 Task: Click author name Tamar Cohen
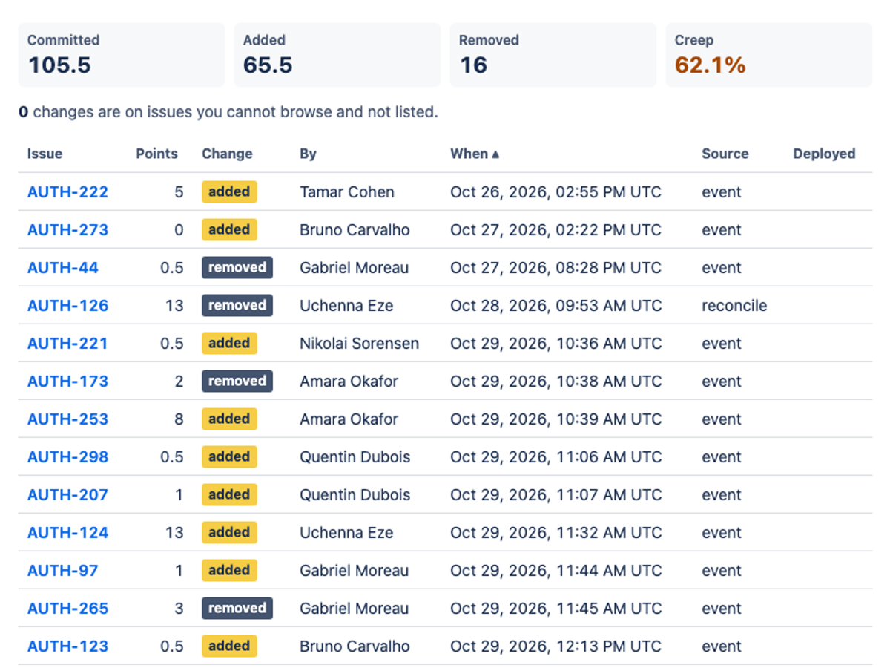pyautogui.click(x=347, y=192)
